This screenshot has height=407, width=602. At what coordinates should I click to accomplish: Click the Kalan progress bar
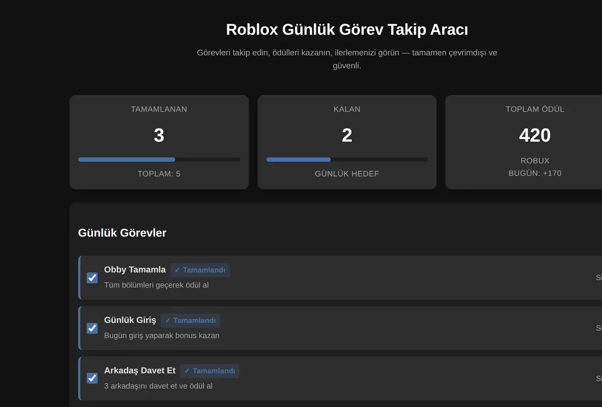(347, 160)
